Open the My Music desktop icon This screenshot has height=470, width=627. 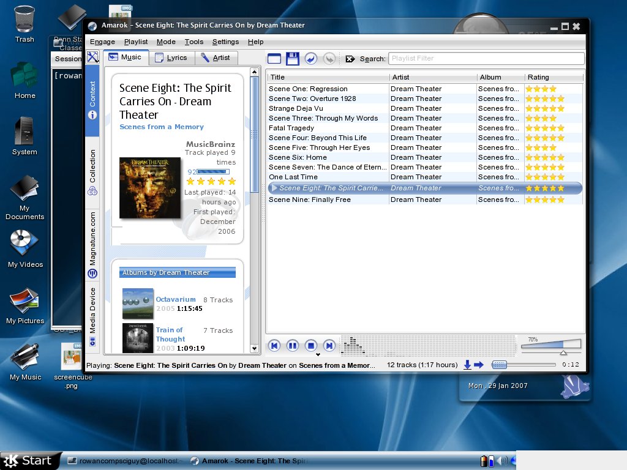[25, 362]
